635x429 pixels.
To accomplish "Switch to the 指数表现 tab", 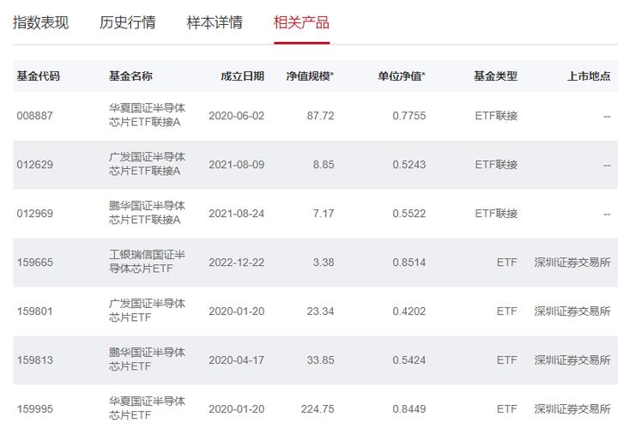I will 41,22.
